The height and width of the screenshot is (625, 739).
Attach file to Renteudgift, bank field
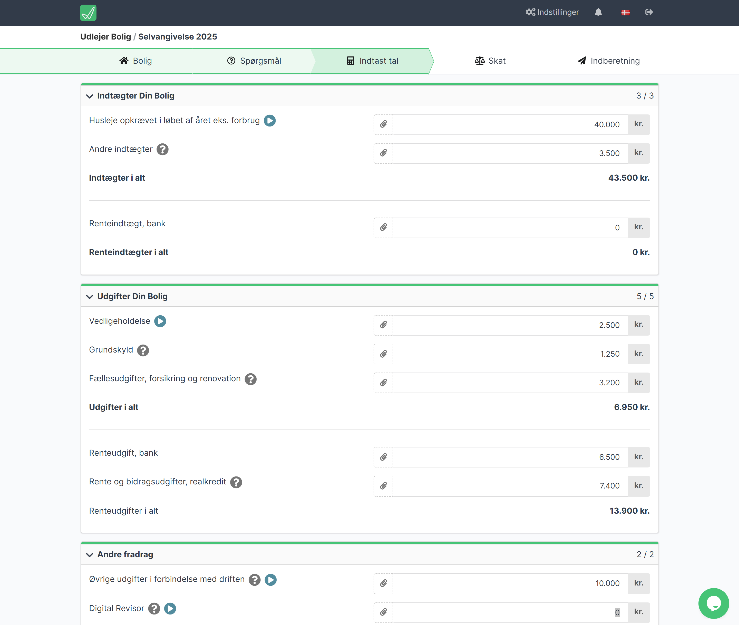[383, 457]
